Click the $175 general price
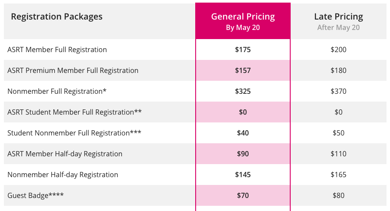Screen dimensions: 390x211 243,49
